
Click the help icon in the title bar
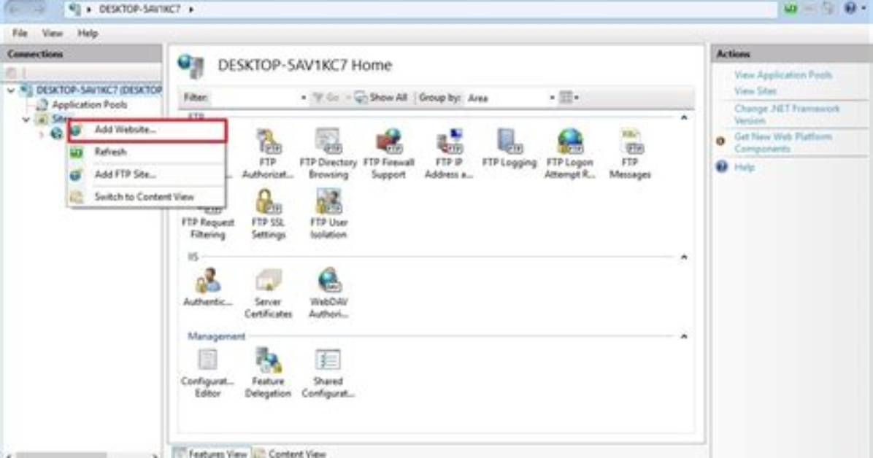click(x=850, y=8)
